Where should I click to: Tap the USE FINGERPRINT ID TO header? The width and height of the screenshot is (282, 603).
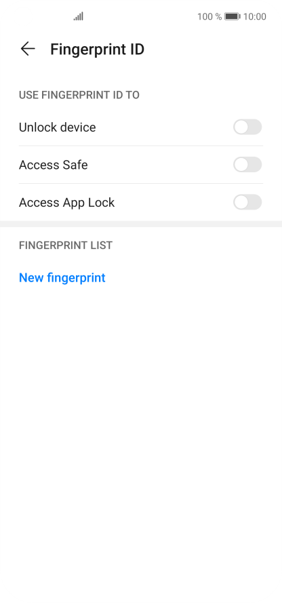click(x=79, y=95)
